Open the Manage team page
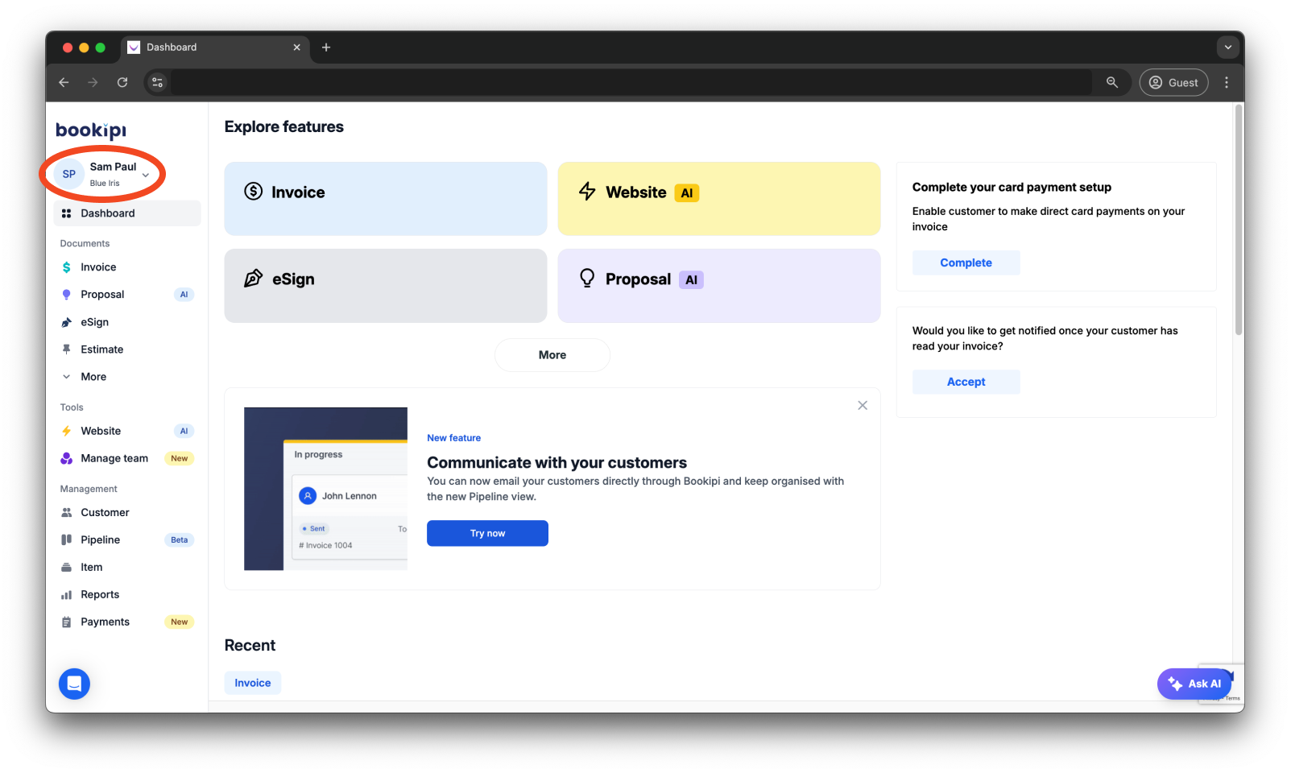This screenshot has width=1291, height=773. click(114, 457)
